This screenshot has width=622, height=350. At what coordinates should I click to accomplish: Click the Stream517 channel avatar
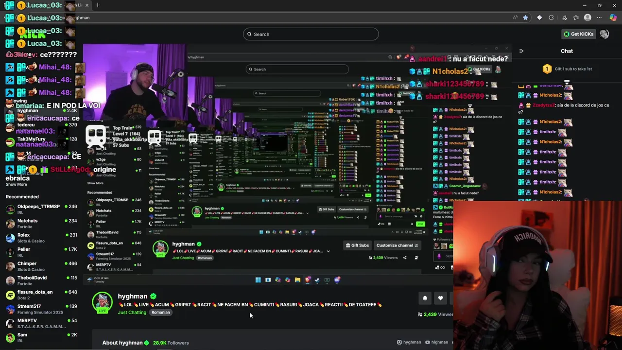point(10,309)
